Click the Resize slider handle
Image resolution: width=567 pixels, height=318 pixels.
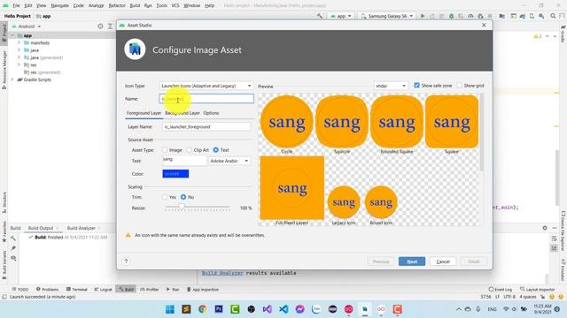click(x=182, y=207)
